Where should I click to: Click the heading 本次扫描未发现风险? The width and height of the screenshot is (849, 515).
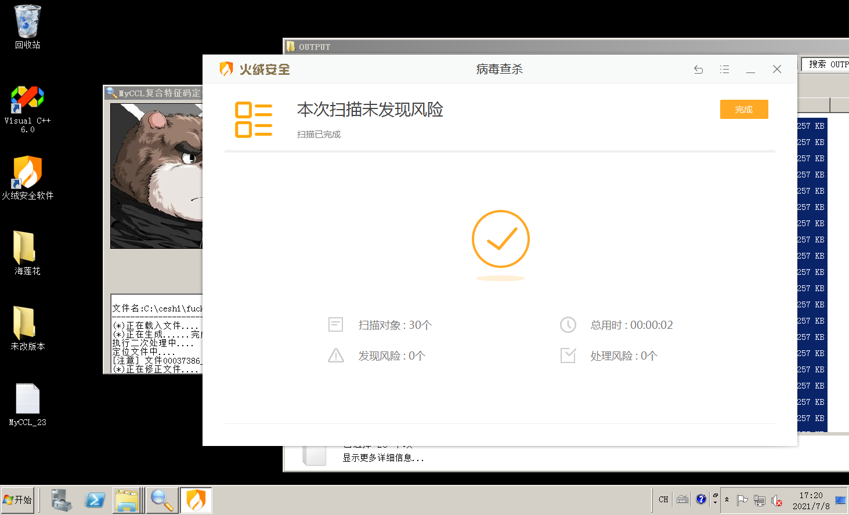[370, 110]
